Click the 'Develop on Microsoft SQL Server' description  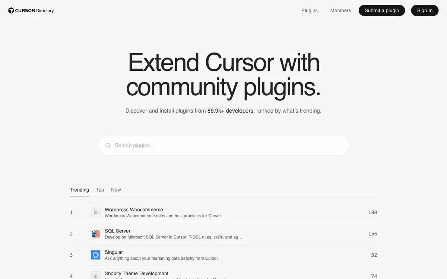(x=174, y=237)
